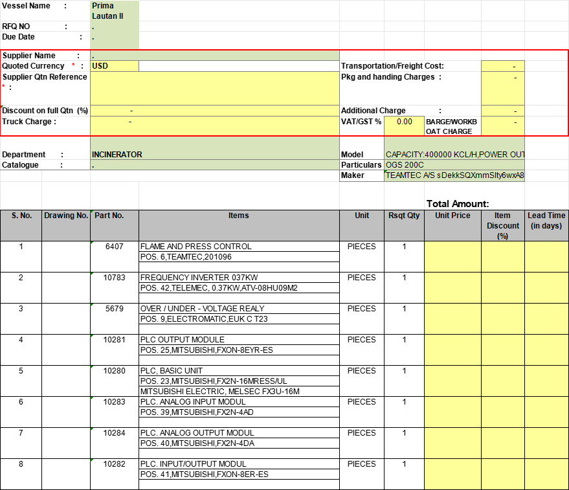Select the Particulars cell showing OGS 200C
569x490 pixels.
pos(454,165)
